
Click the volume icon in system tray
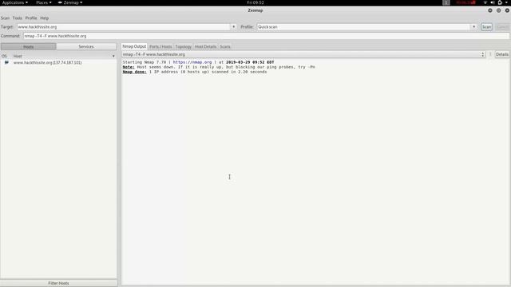pyautogui.click(x=493, y=2)
